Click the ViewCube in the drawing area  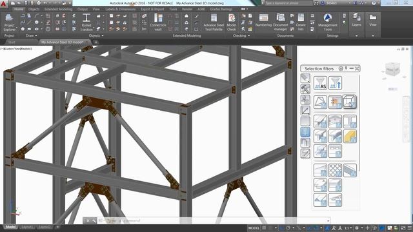pyautogui.click(x=392, y=70)
